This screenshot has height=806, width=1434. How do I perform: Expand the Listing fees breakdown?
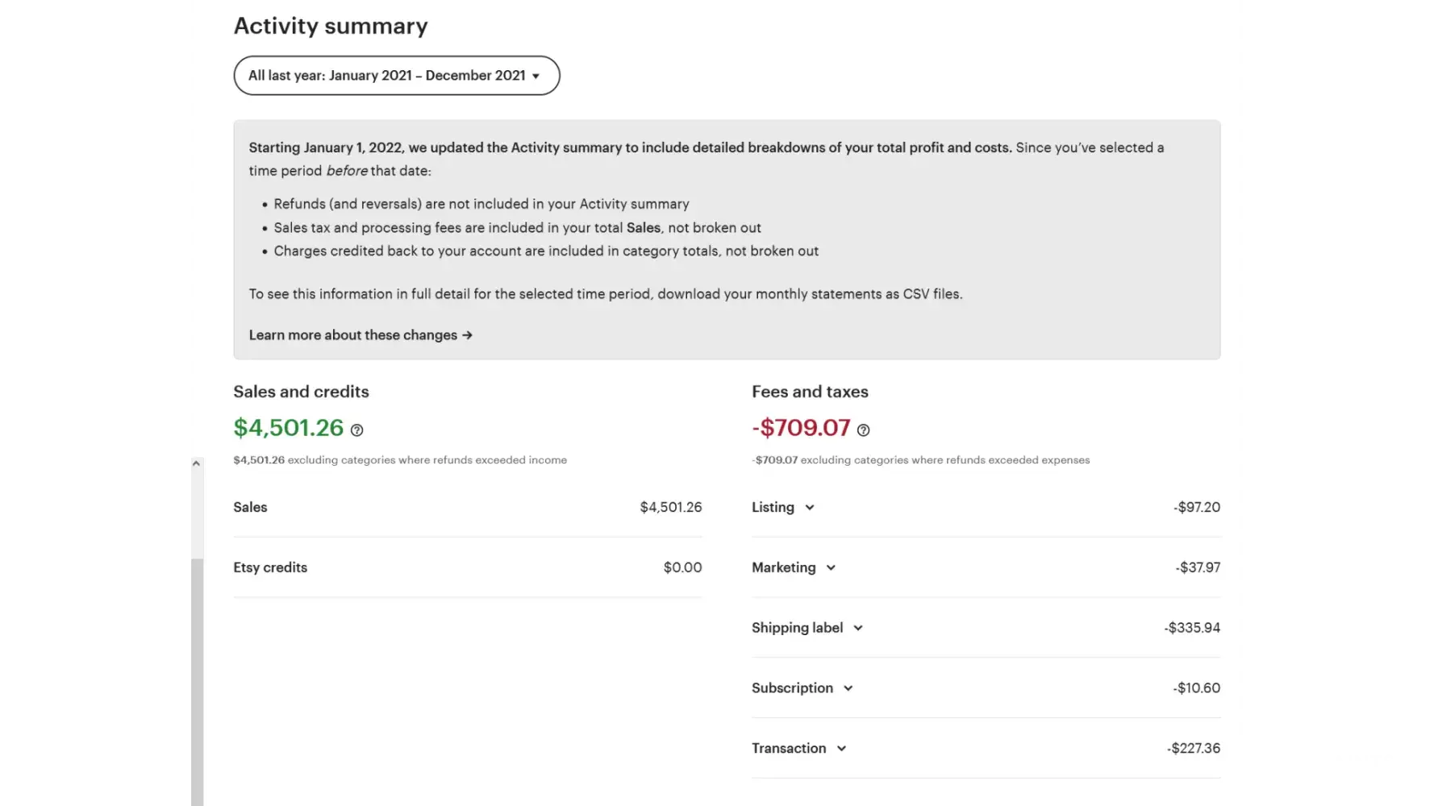point(809,508)
